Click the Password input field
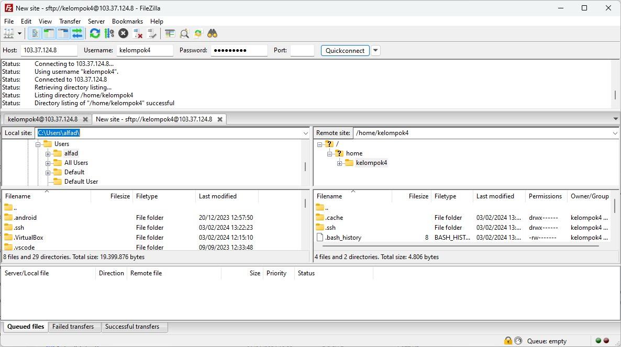The height and width of the screenshot is (347, 621). pos(239,50)
